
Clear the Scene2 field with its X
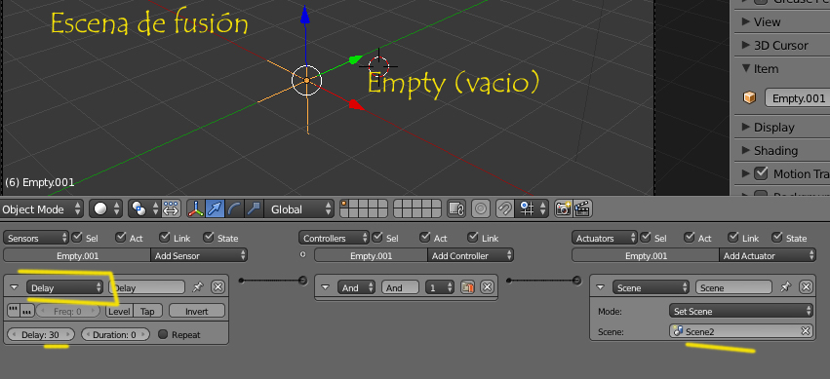805,331
